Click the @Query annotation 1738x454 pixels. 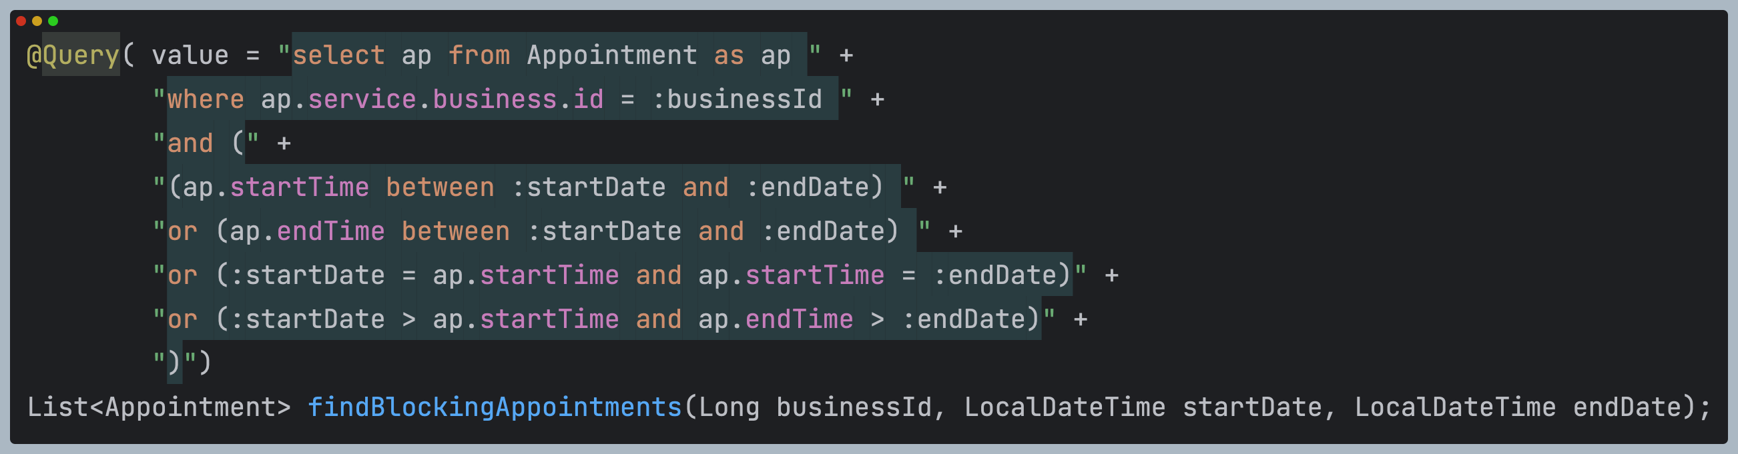tap(73, 55)
